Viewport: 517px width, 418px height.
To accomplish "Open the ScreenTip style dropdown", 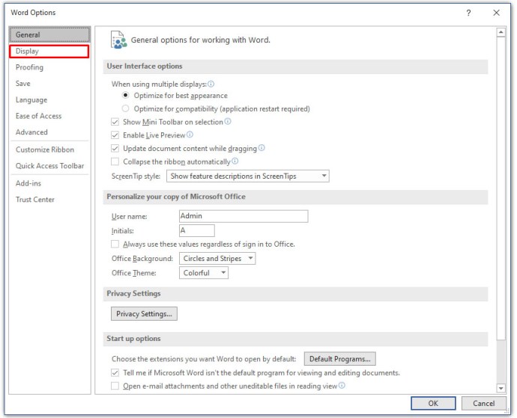I will tap(247, 176).
